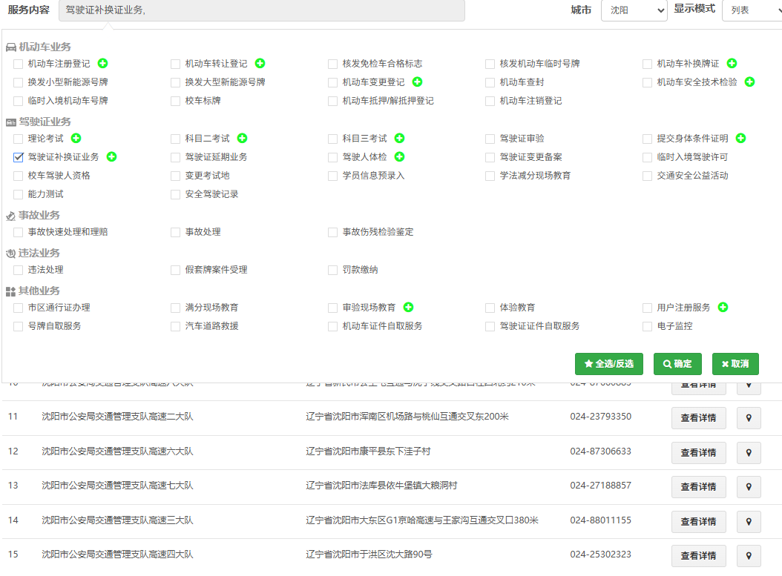The height and width of the screenshot is (576, 782).
Task: Click phone number 024-88011155
Action: (x=600, y=520)
